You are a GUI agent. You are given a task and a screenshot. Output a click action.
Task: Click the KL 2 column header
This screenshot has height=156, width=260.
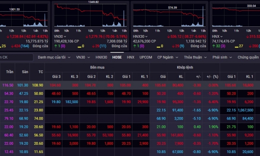[x=110, y=77]
